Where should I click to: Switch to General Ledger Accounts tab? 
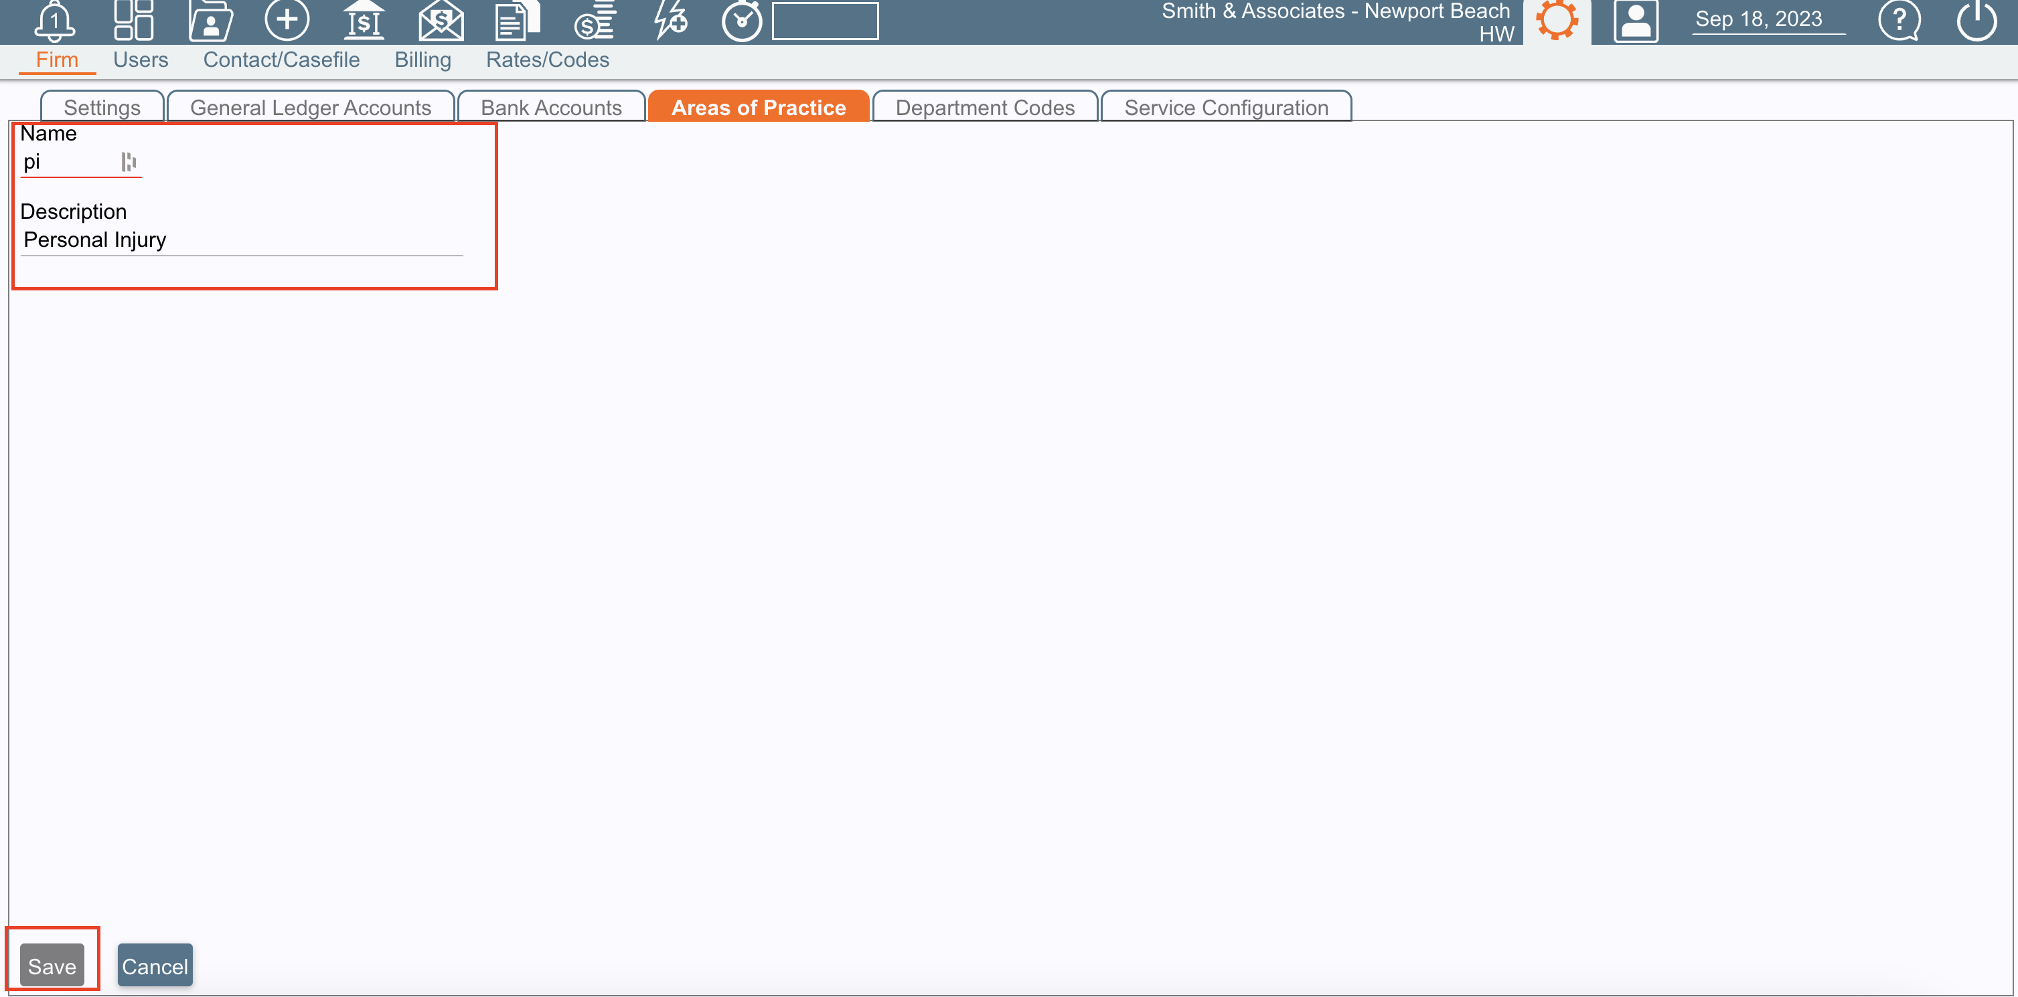click(310, 107)
